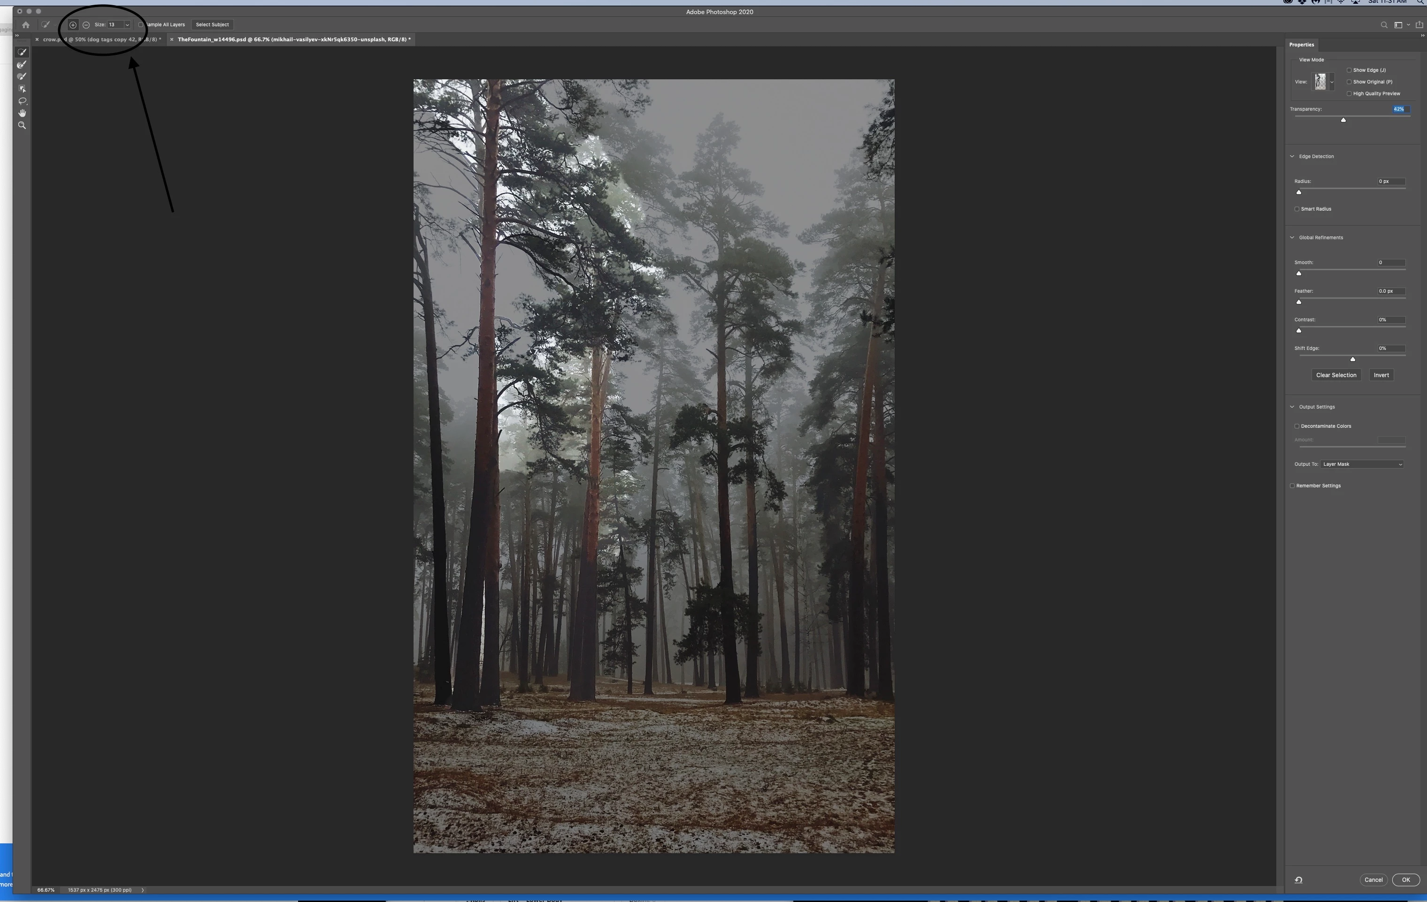The image size is (1427, 902).
Task: Select the Lasso tool
Action: click(x=22, y=101)
